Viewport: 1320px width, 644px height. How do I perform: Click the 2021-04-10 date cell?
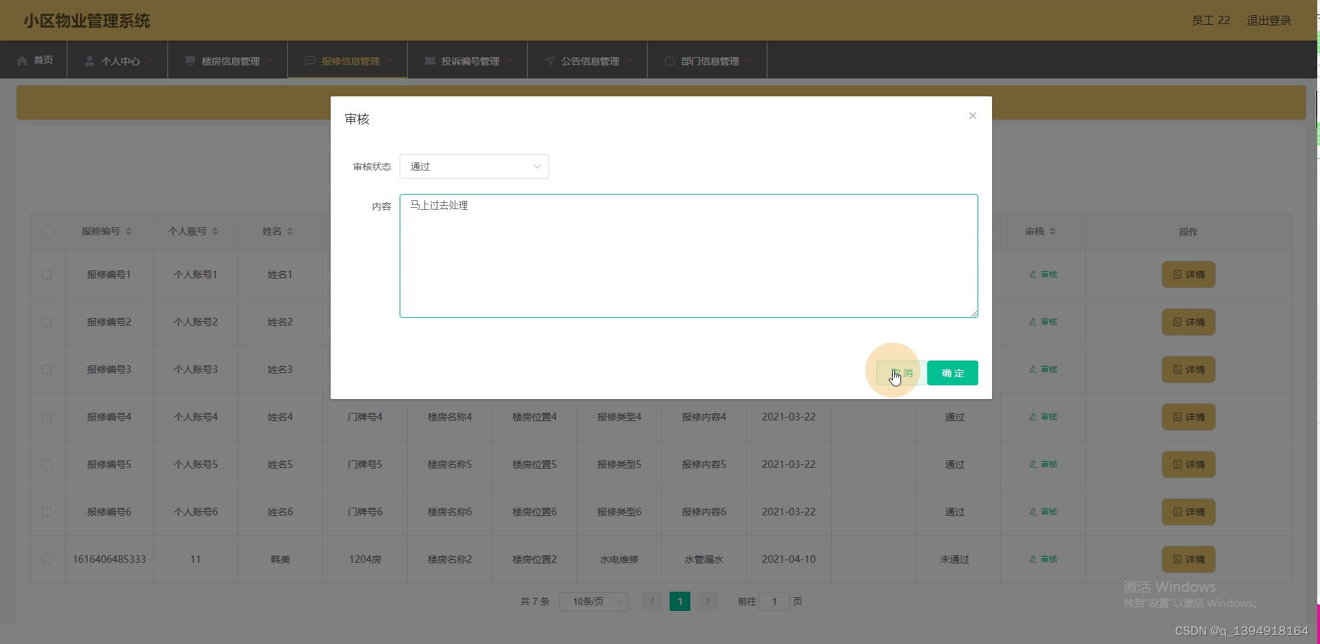click(x=788, y=559)
